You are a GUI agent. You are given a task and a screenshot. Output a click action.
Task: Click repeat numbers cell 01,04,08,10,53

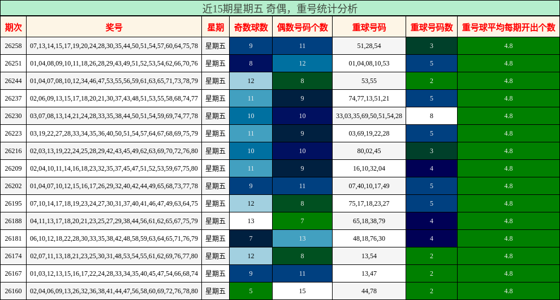pyautogui.click(x=369, y=63)
